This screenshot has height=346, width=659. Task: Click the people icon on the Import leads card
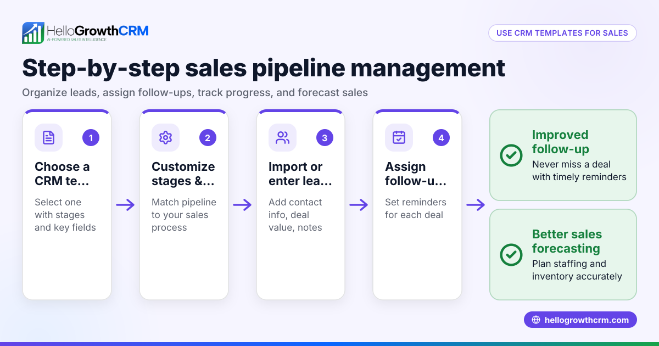[282, 137]
